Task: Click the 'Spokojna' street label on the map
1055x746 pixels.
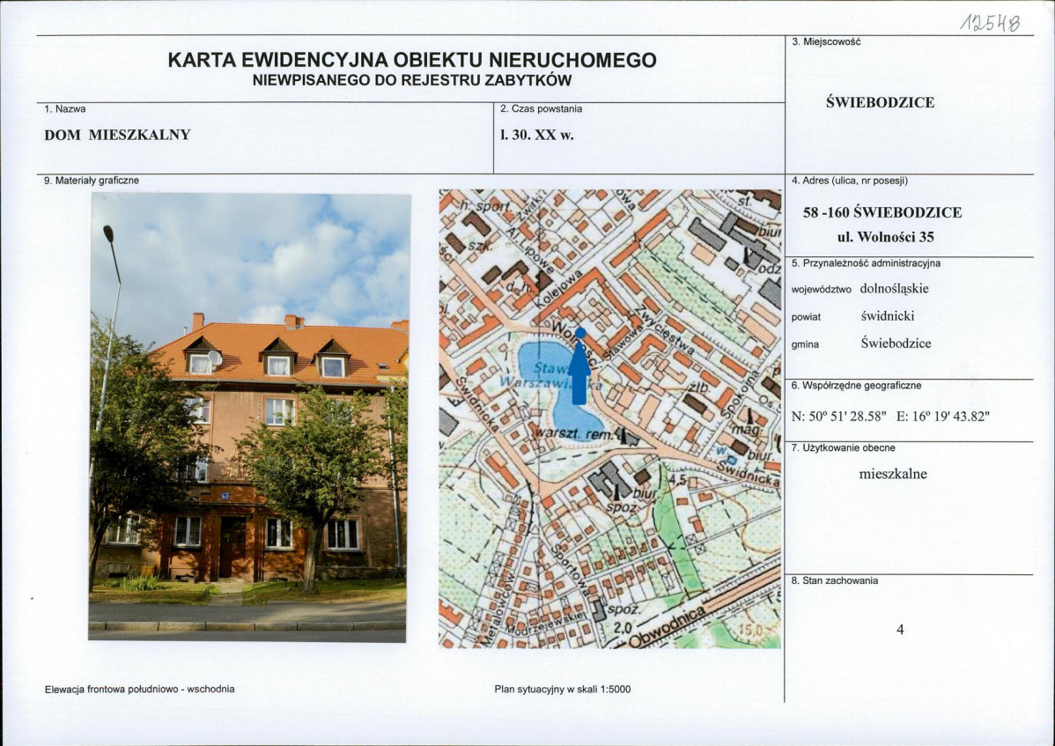Action: tap(741, 395)
